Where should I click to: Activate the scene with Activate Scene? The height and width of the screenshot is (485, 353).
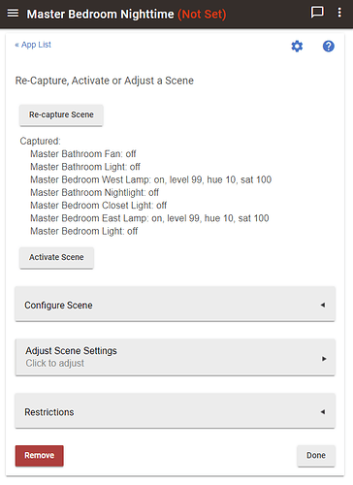point(56,257)
